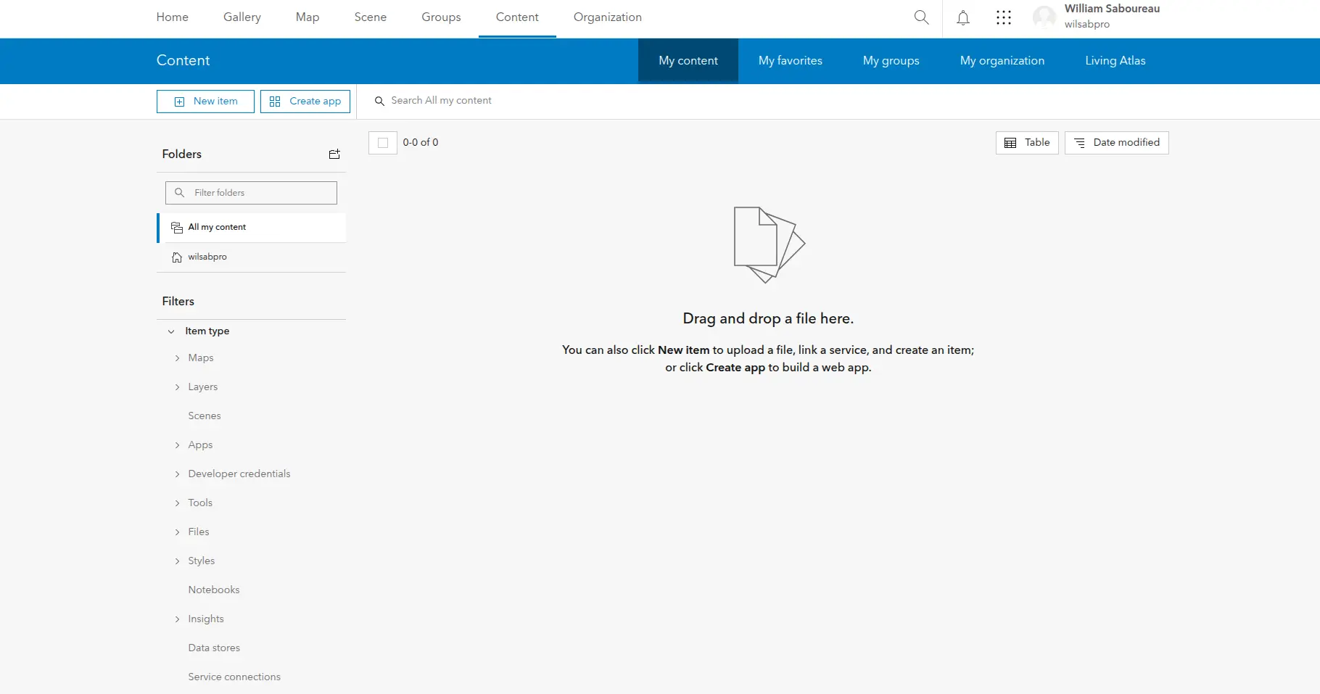Click the New item button

tap(205, 102)
